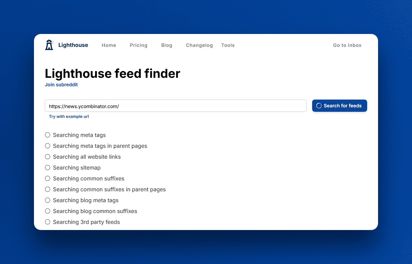The image size is (412, 264).
Task: Click the circle beside Searching meta tags
Action: 48,135
